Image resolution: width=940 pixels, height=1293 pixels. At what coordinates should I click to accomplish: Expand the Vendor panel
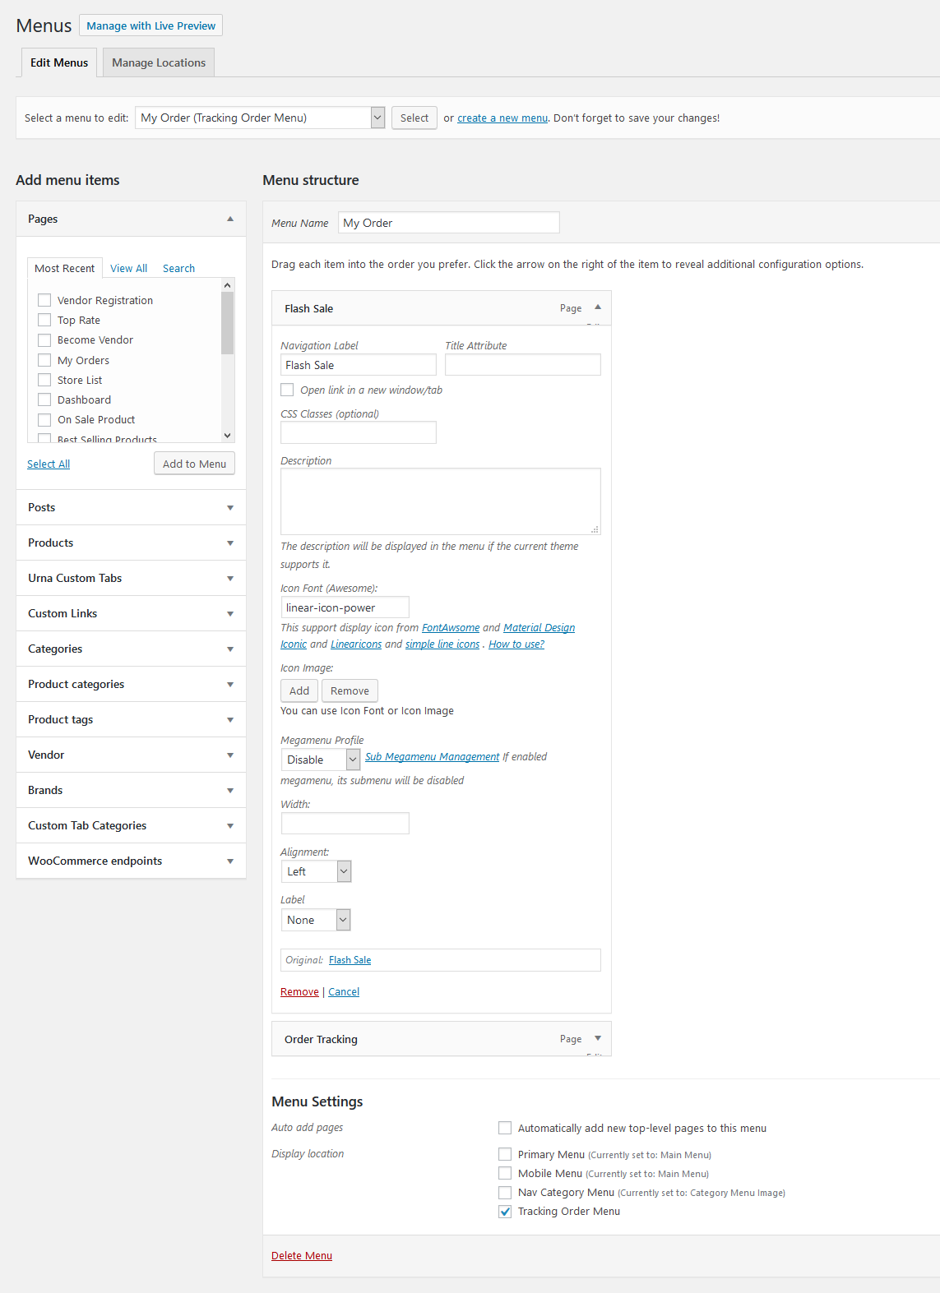click(x=131, y=755)
